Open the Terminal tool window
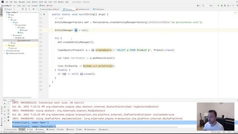Image resolution: width=238 pixels, height=134 pixels. (51, 130)
